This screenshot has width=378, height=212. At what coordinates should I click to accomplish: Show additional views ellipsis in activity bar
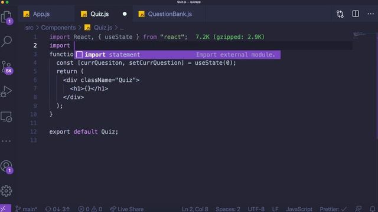[x=6, y=141]
